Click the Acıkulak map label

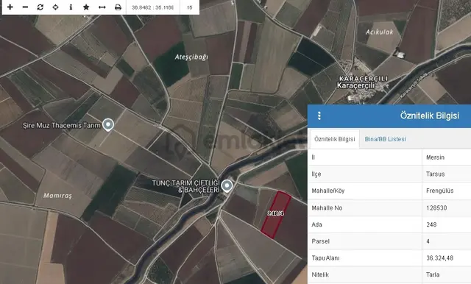pos(380,32)
